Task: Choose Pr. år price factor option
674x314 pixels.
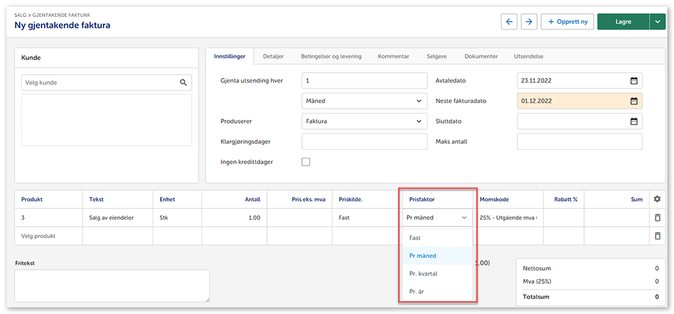Action: click(418, 291)
